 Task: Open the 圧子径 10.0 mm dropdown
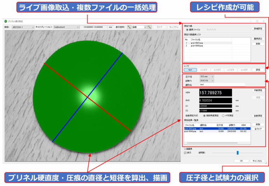(206, 76)
